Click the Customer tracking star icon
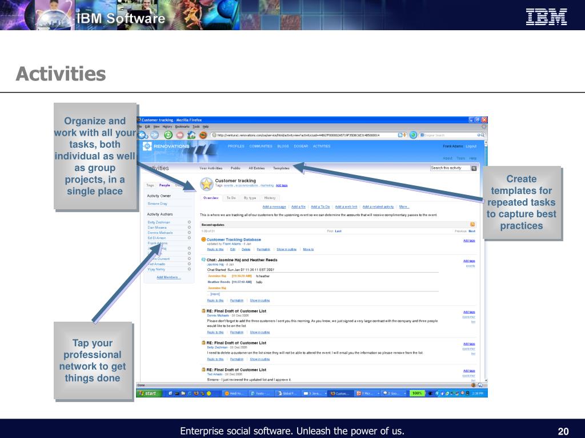Image resolution: width=585 pixels, height=438 pixels. (x=206, y=184)
